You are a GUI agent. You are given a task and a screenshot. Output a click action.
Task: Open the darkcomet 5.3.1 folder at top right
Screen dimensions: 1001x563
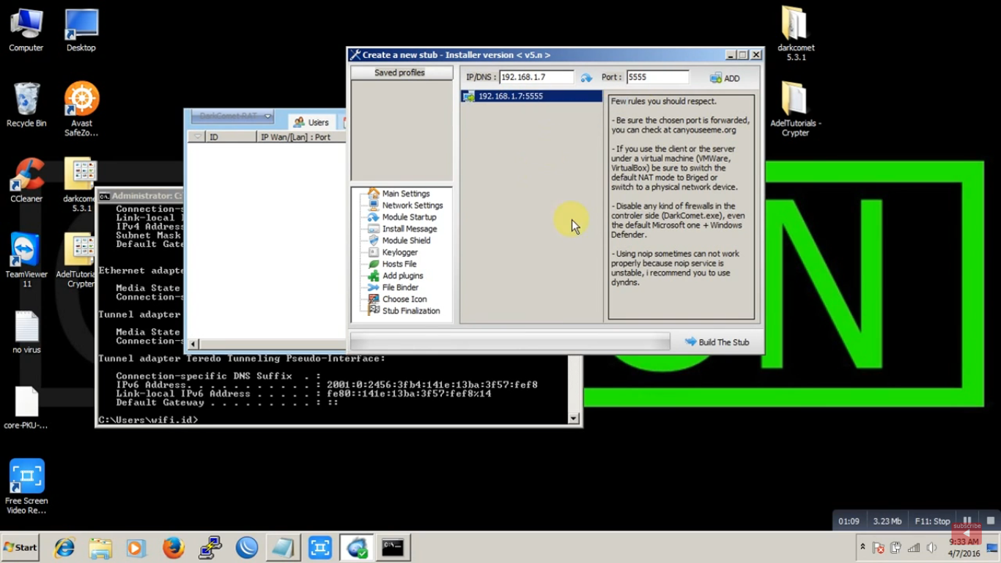click(x=796, y=34)
